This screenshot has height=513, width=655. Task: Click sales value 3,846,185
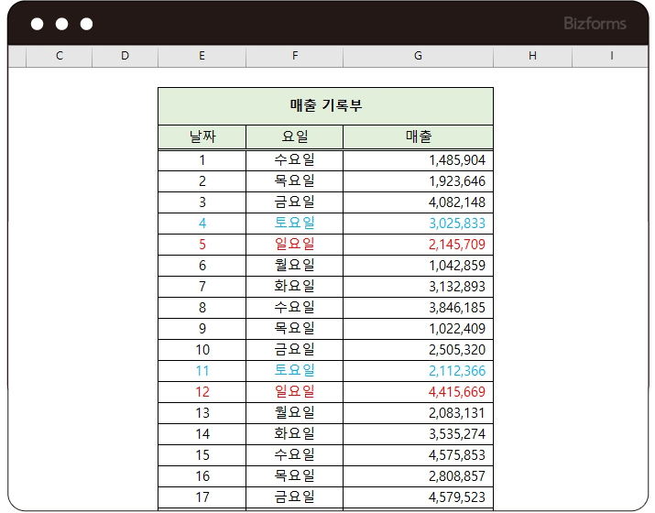[418, 308]
